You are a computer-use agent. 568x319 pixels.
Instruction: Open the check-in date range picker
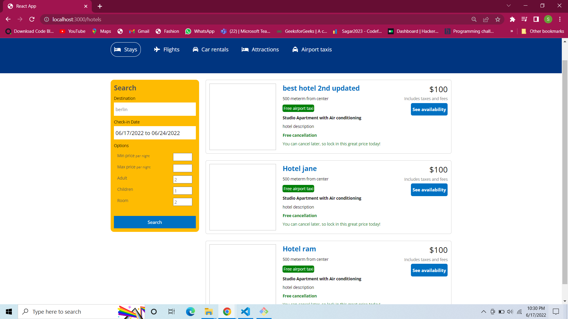pos(155,133)
